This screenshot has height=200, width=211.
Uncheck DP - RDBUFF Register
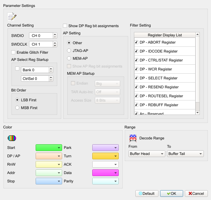click(136, 105)
